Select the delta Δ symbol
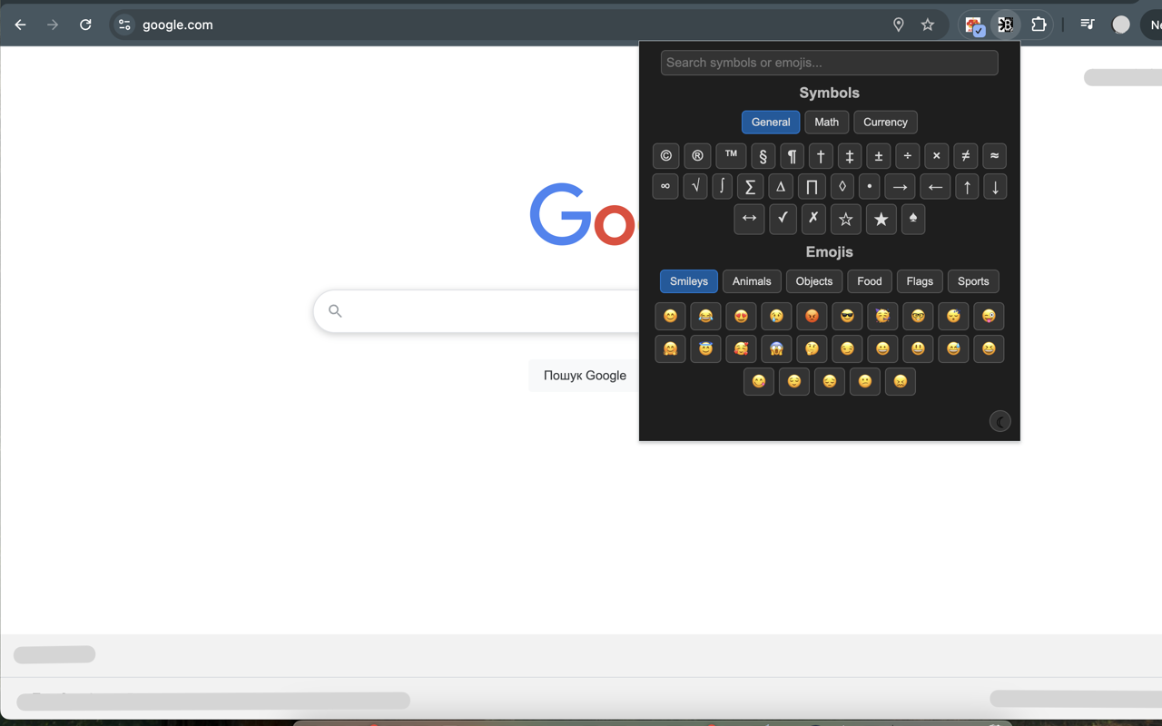 780,187
